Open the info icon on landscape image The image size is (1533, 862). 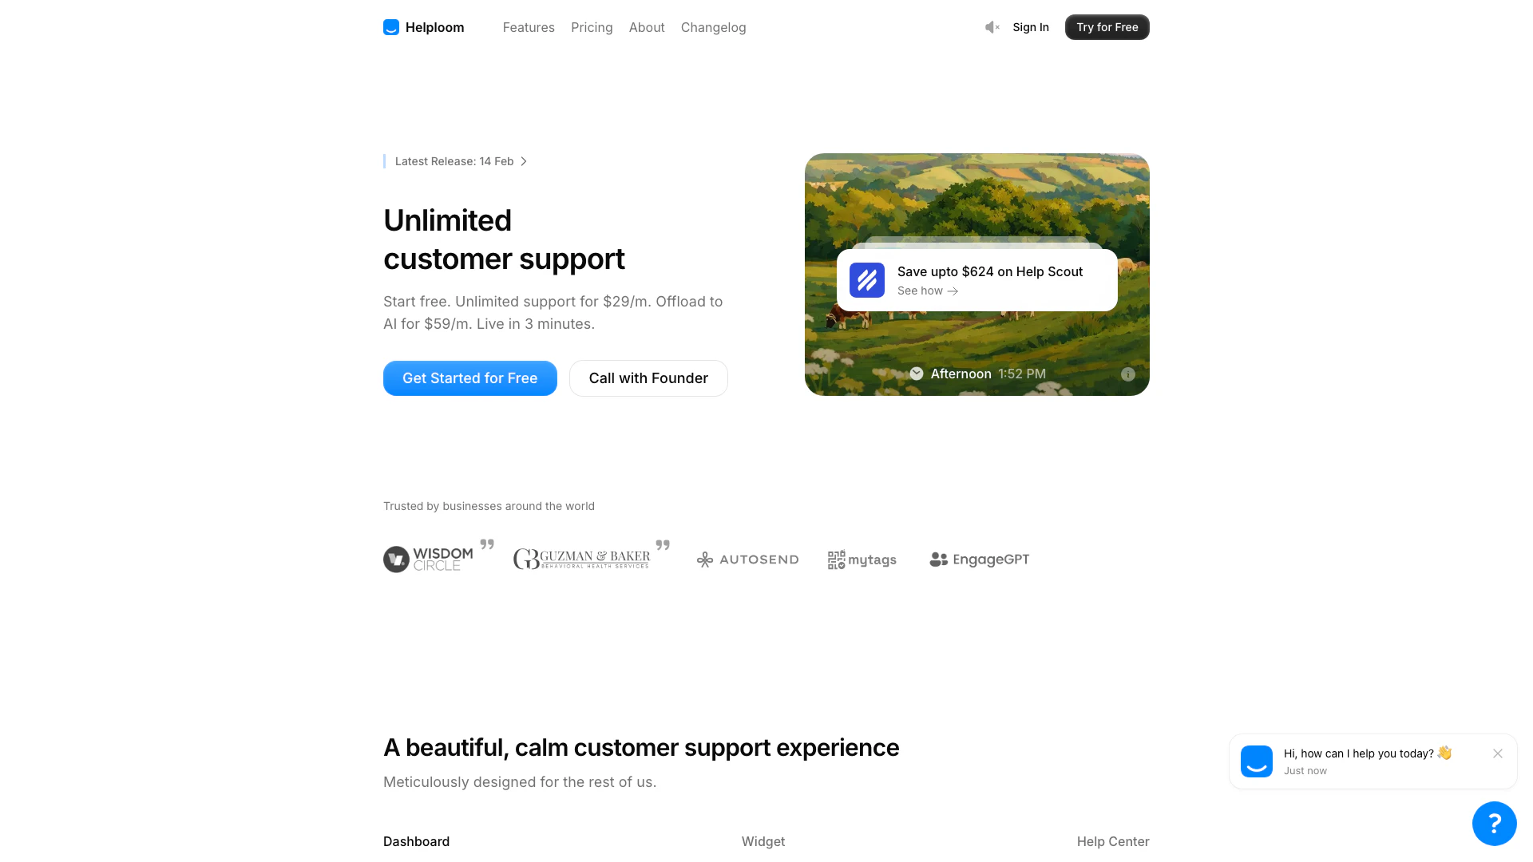[x=1128, y=374]
